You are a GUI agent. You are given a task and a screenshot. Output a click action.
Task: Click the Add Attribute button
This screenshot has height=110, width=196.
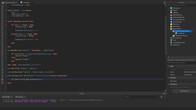pos(184,91)
